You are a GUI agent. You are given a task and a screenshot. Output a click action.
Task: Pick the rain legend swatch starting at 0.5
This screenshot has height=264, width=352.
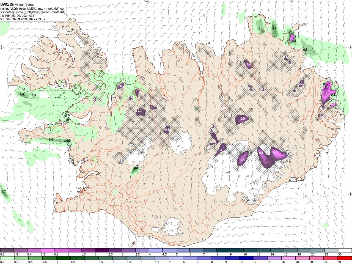[x=35, y=258]
